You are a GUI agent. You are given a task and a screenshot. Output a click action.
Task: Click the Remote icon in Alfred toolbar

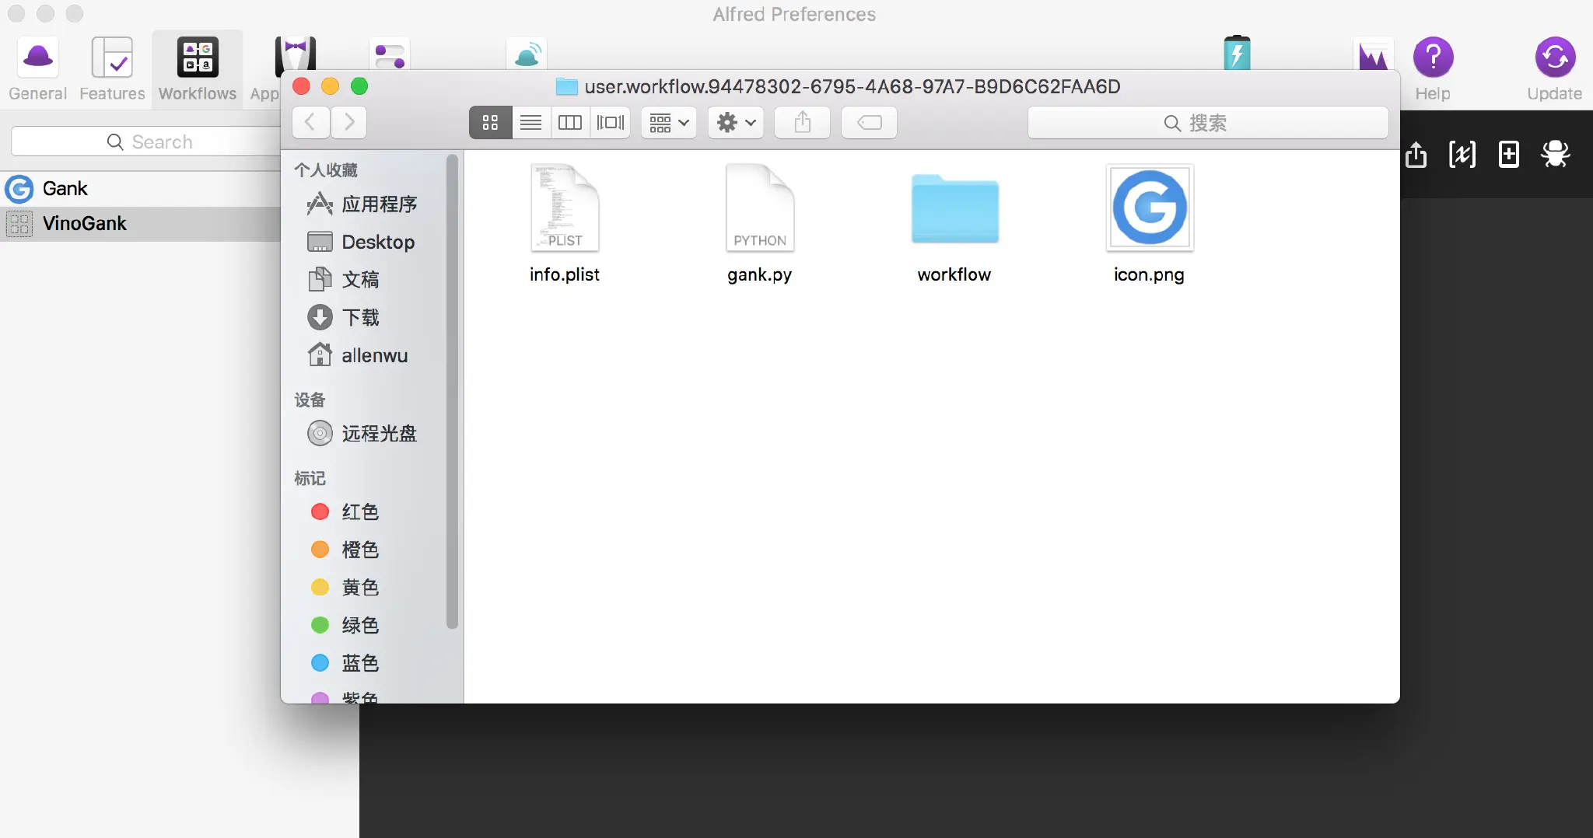tap(527, 54)
